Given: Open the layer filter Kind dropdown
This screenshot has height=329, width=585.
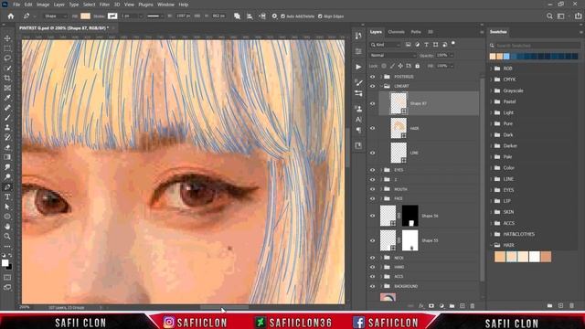Looking at the screenshot, I should [x=385, y=45].
